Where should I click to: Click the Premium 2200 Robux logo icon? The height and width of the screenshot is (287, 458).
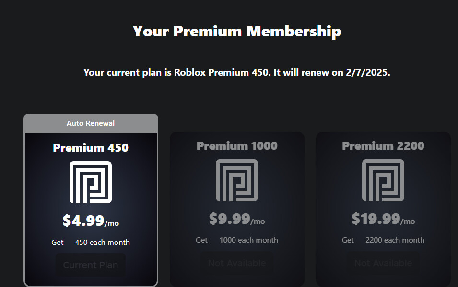383,180
